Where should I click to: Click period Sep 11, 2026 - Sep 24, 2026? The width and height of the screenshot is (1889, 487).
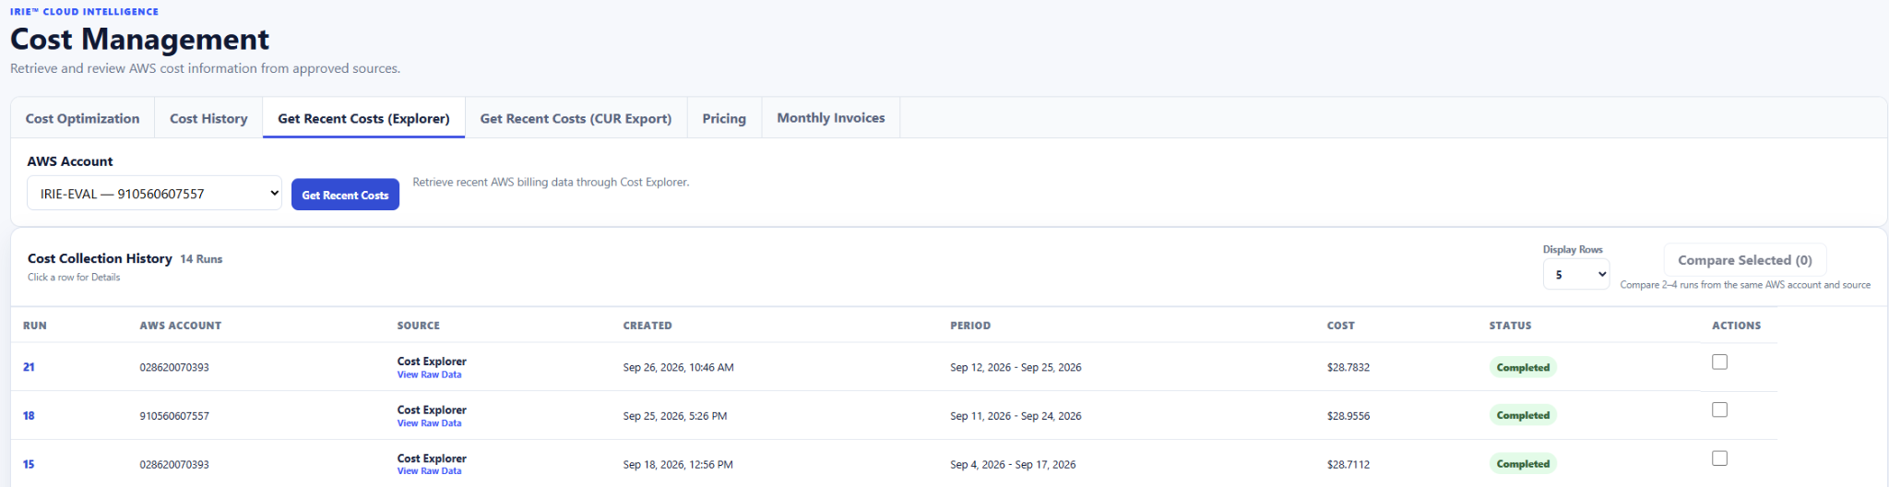tap(1016, 416)
